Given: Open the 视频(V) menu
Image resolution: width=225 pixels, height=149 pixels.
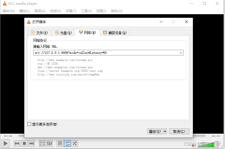Looking at the screenshot, I should coord(56,11).
